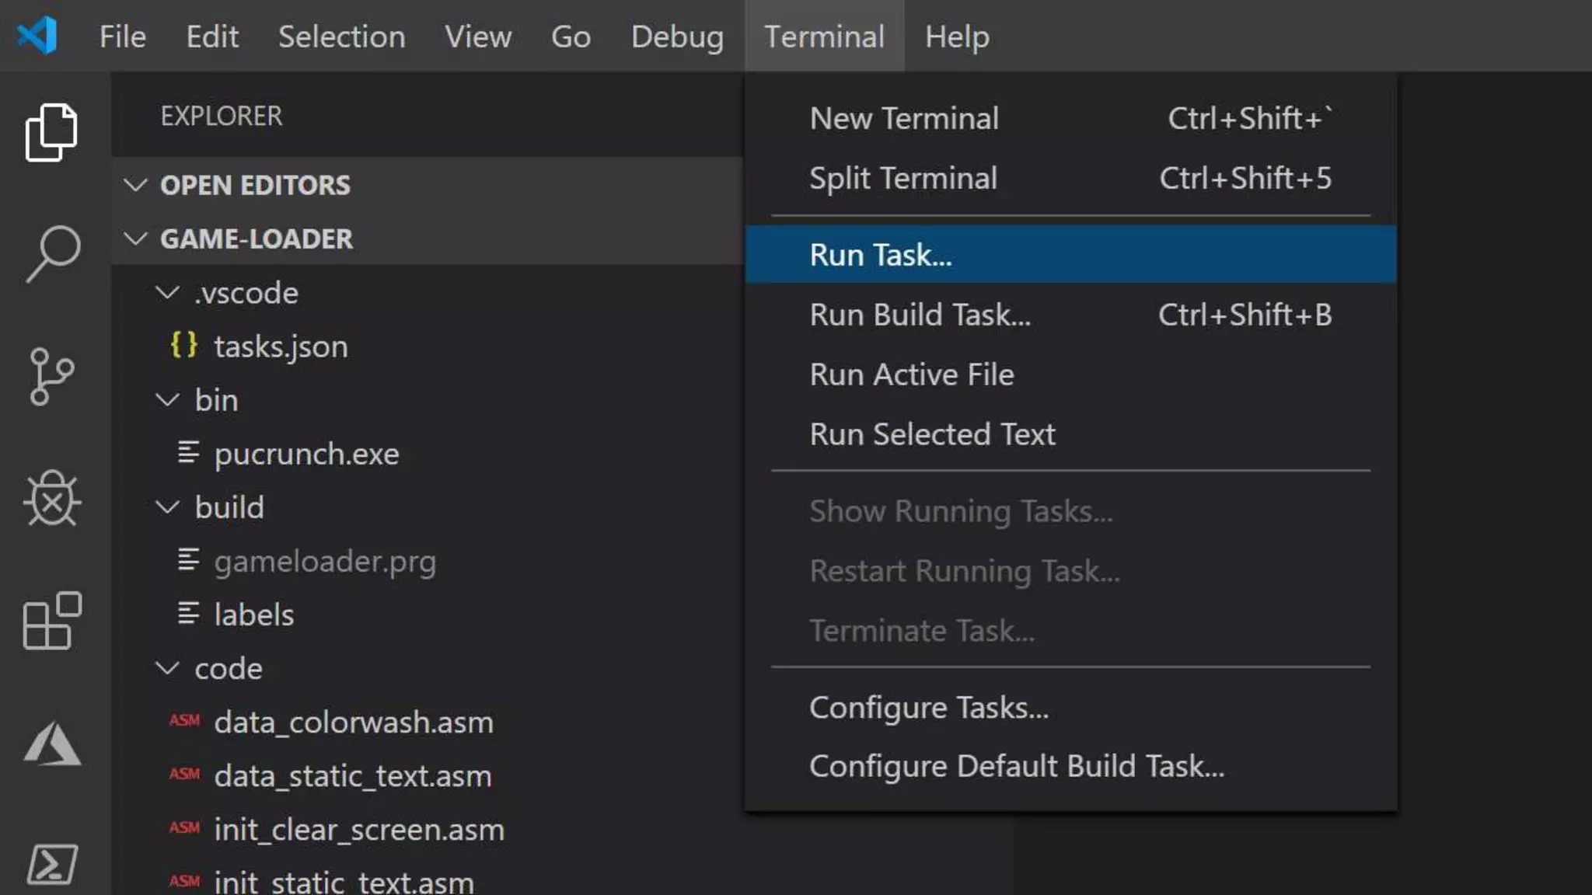Select Run Task... menu entry
1592x895 pixels.
[880, 255]
